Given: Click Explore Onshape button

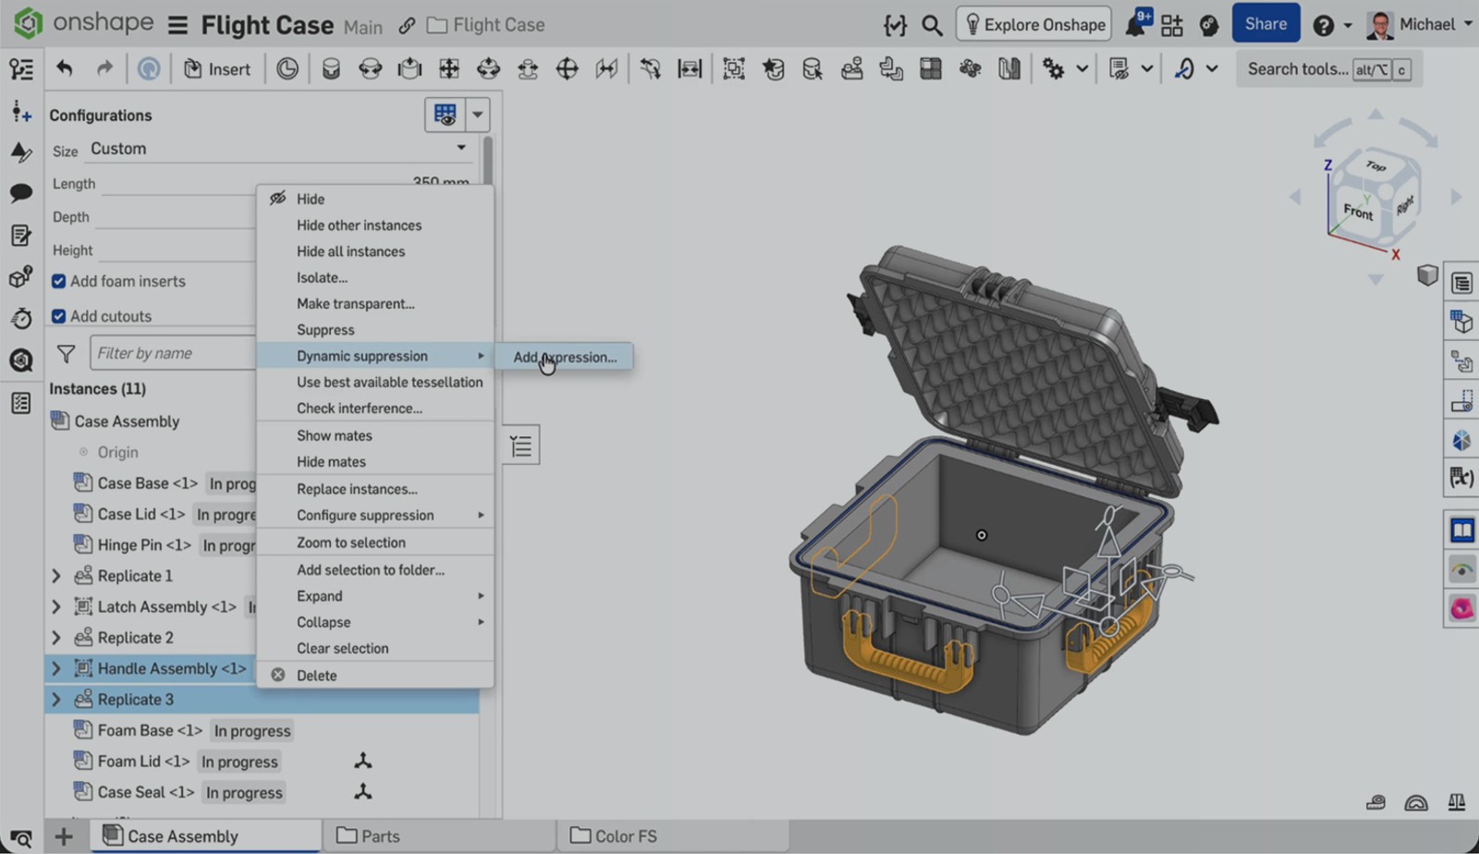Looking at the screenshot, I should 1033,25.
